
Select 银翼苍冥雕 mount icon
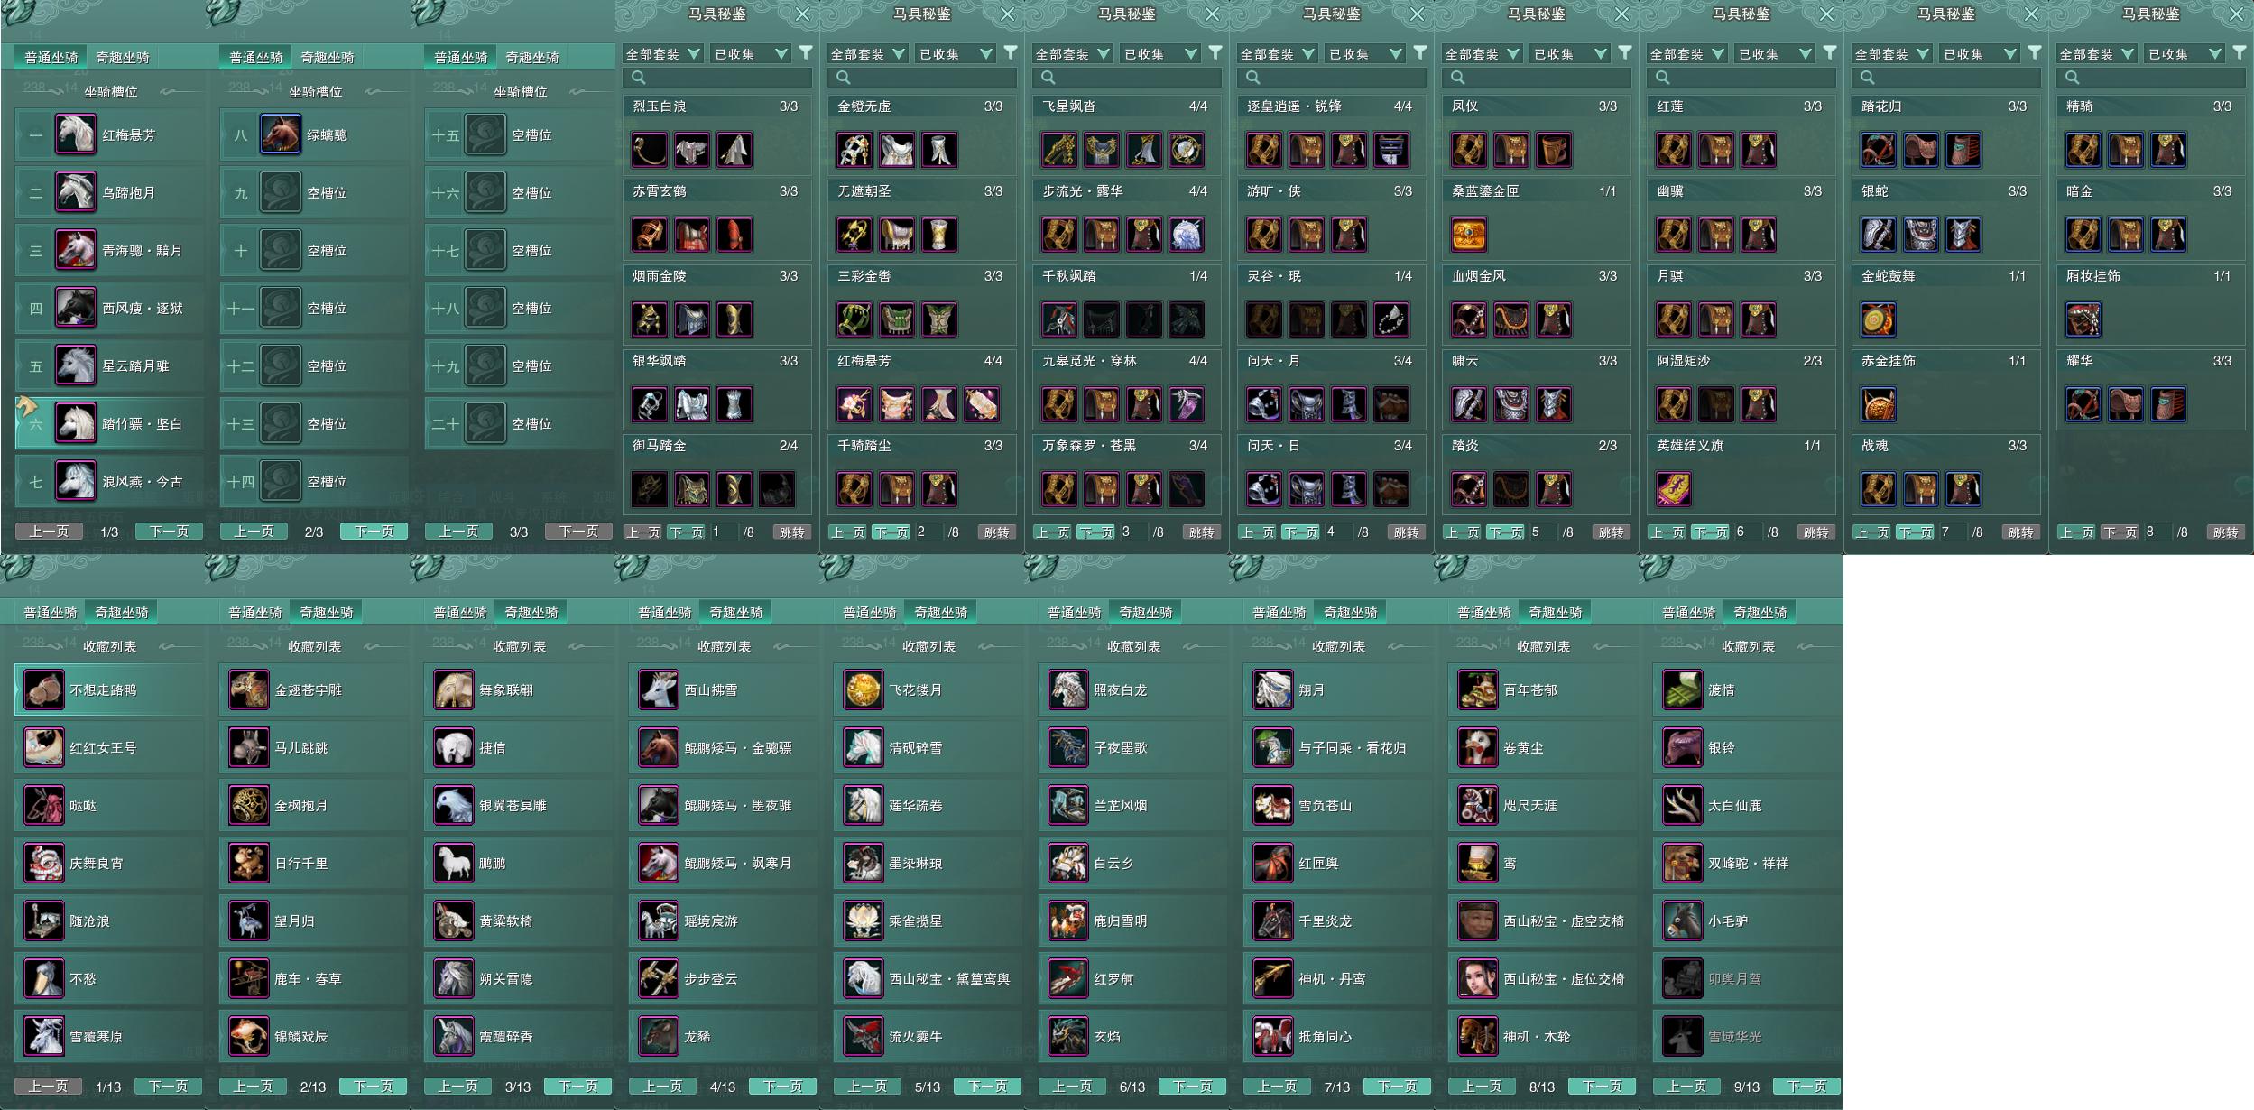(453, 805)
